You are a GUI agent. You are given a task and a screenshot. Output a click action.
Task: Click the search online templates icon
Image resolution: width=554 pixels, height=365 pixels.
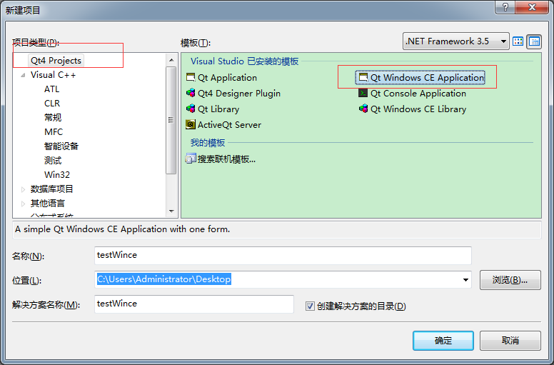coord(191,159)
